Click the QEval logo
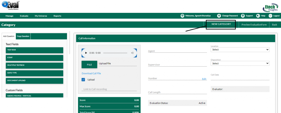The image size is (281, 113). [x=10, y=5]
